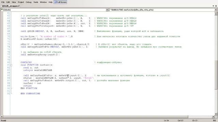
Task: Click 'Ch 13' in the status bar
Action: pyautogui.click(x=194, y=121)
